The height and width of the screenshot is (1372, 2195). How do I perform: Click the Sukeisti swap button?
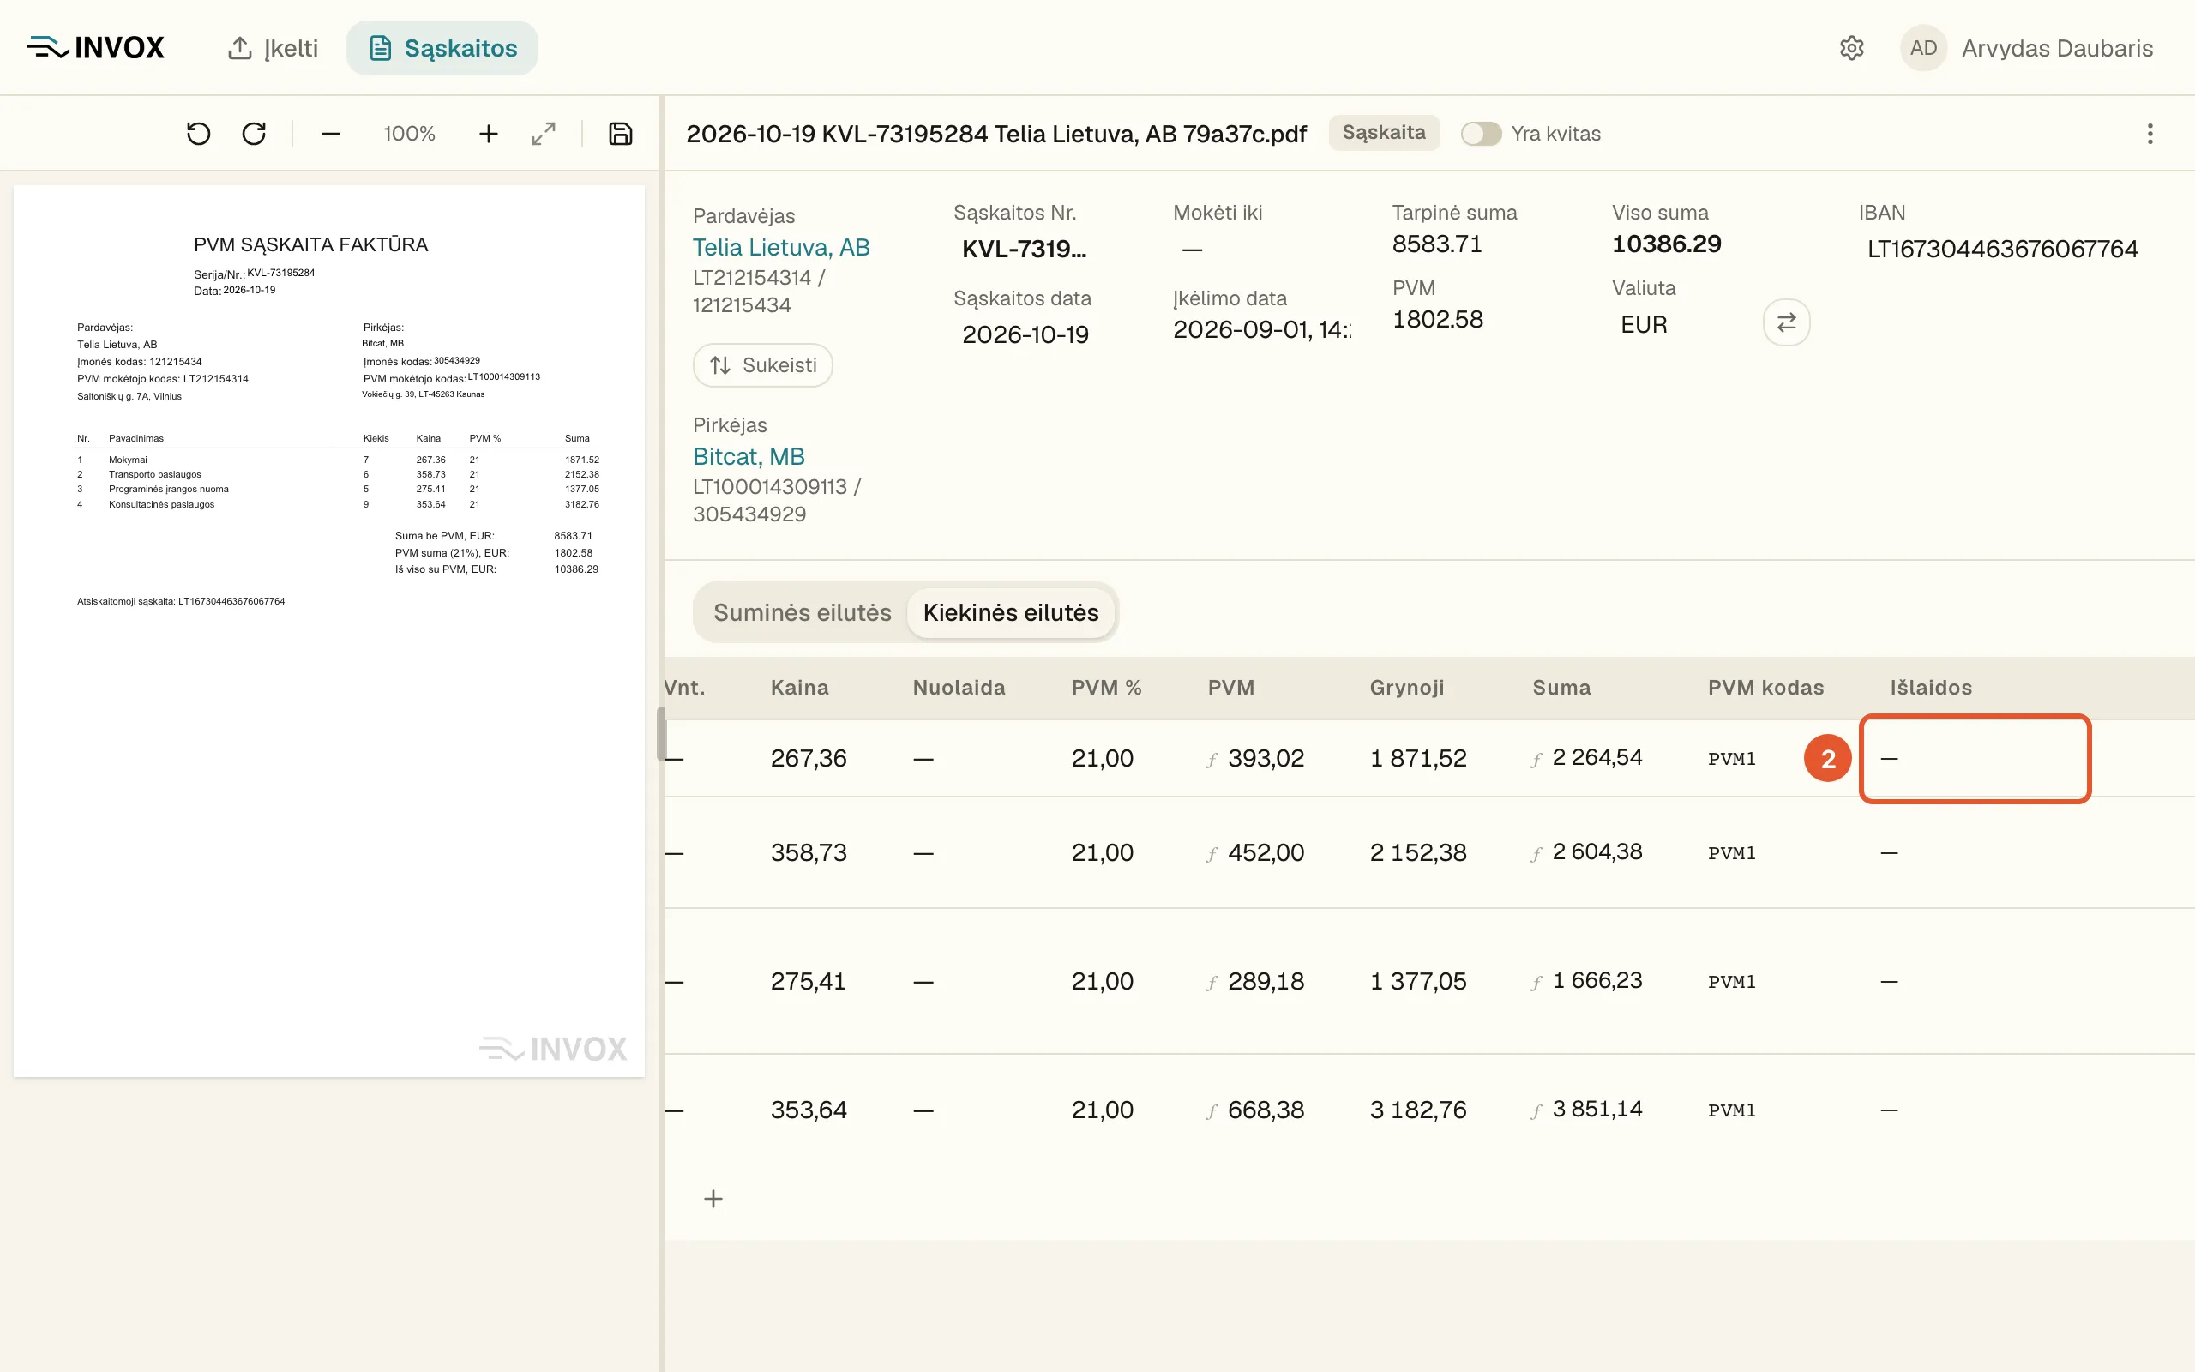(763, 364)
